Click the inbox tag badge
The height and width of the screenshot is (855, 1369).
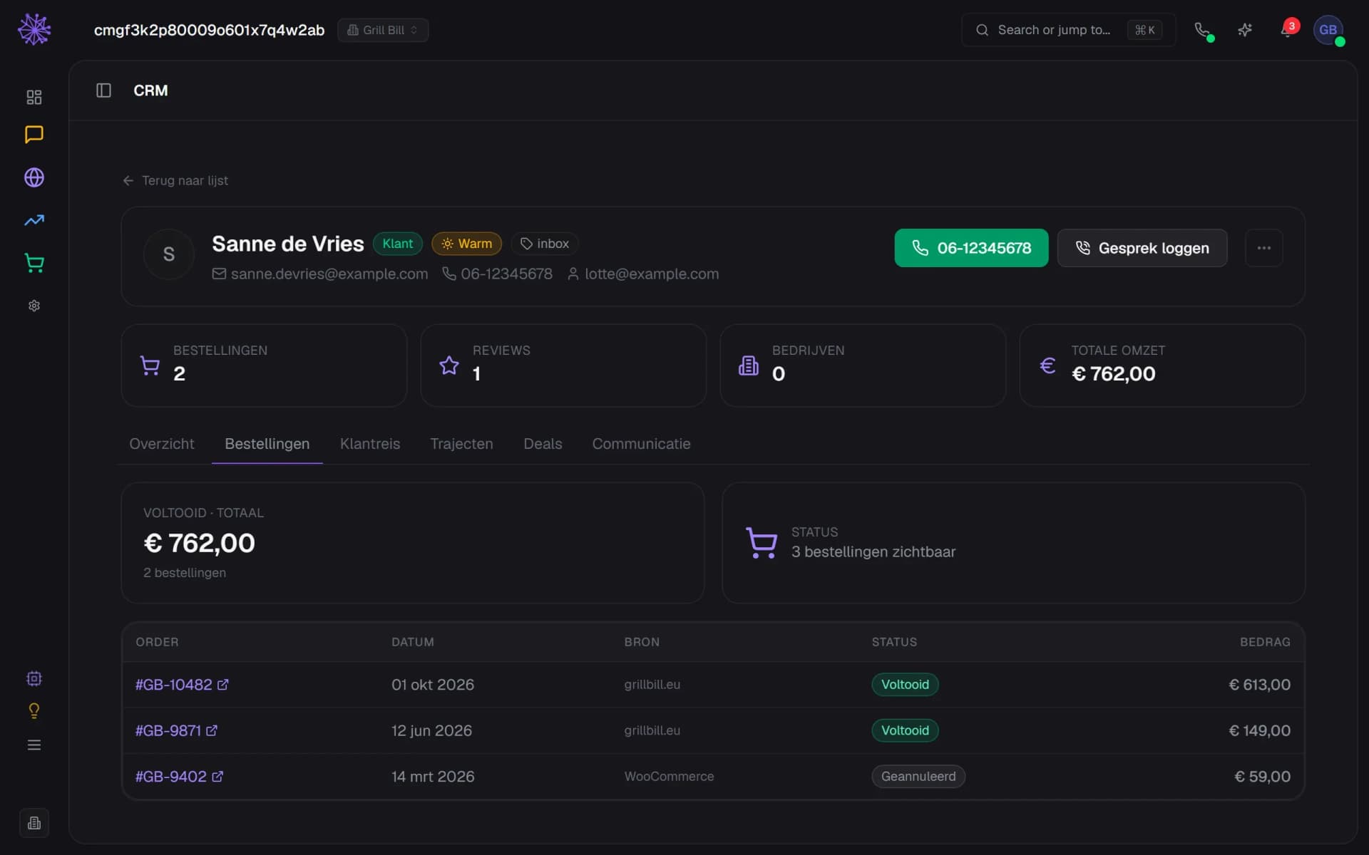coord(545,244)
